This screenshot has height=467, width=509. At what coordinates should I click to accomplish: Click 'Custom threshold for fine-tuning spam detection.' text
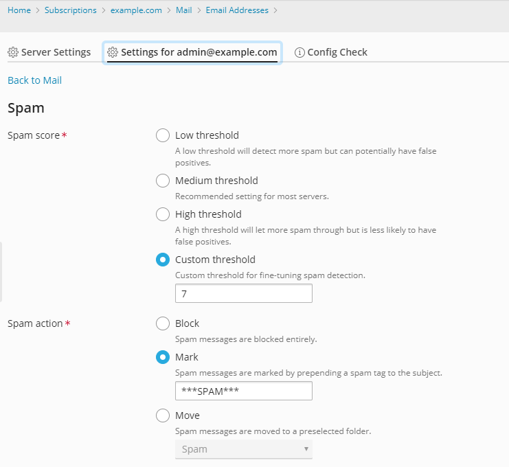pyautogui.click(x=270, y=275)
